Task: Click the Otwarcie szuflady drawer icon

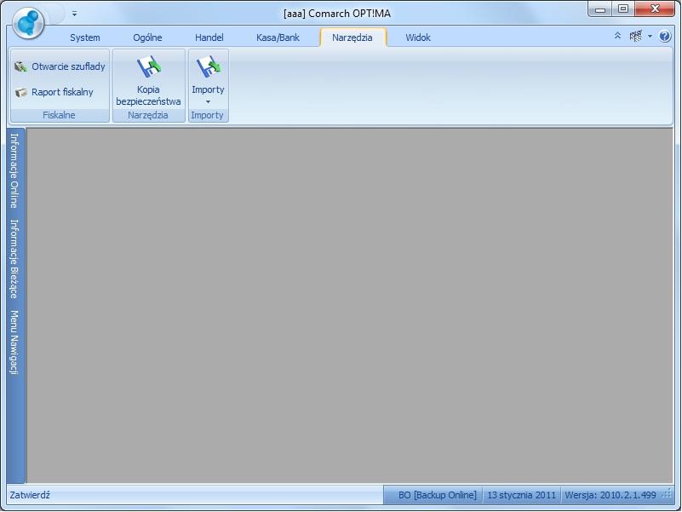Action: tap(20, 66)
